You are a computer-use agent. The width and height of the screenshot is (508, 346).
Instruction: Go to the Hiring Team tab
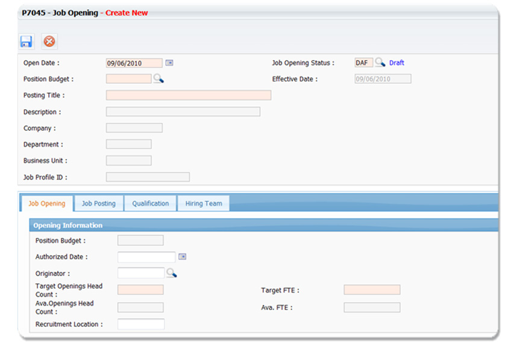[x=204, y=204]
